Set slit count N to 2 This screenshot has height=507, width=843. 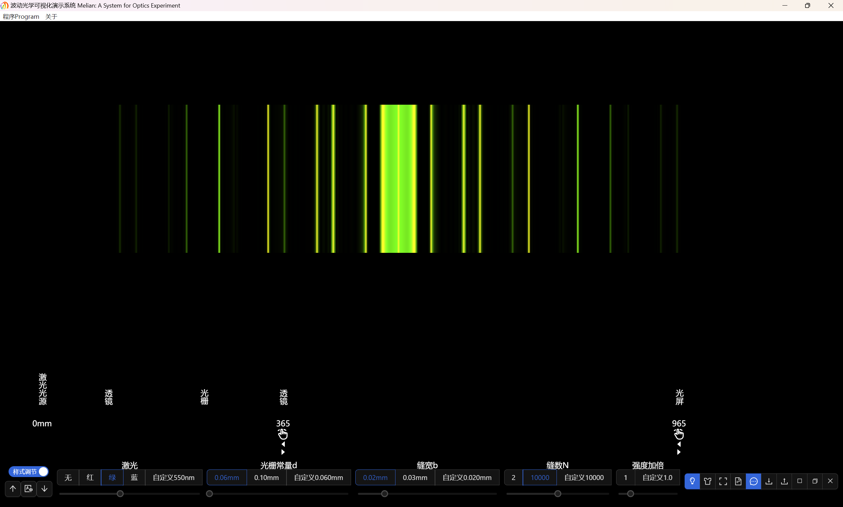tap(513, 477)
